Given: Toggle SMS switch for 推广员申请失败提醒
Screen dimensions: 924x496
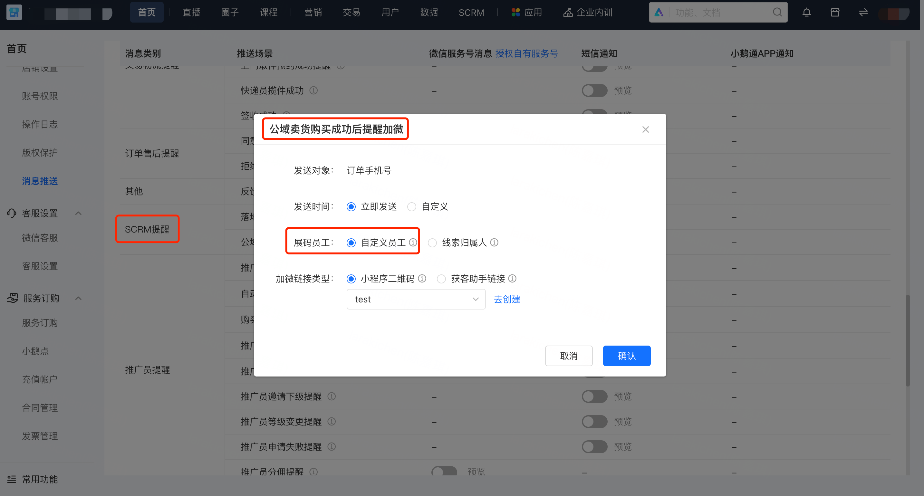Looking at the screenshot, I should tap(594, 446).
